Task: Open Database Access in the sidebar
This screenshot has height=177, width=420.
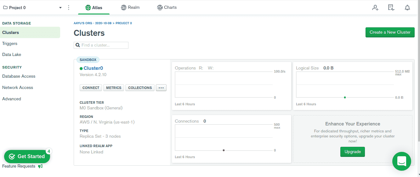Action: [19, 76]
